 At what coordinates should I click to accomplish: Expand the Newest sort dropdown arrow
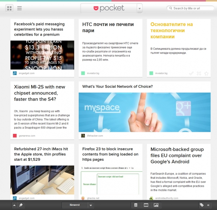coord(91,205)
